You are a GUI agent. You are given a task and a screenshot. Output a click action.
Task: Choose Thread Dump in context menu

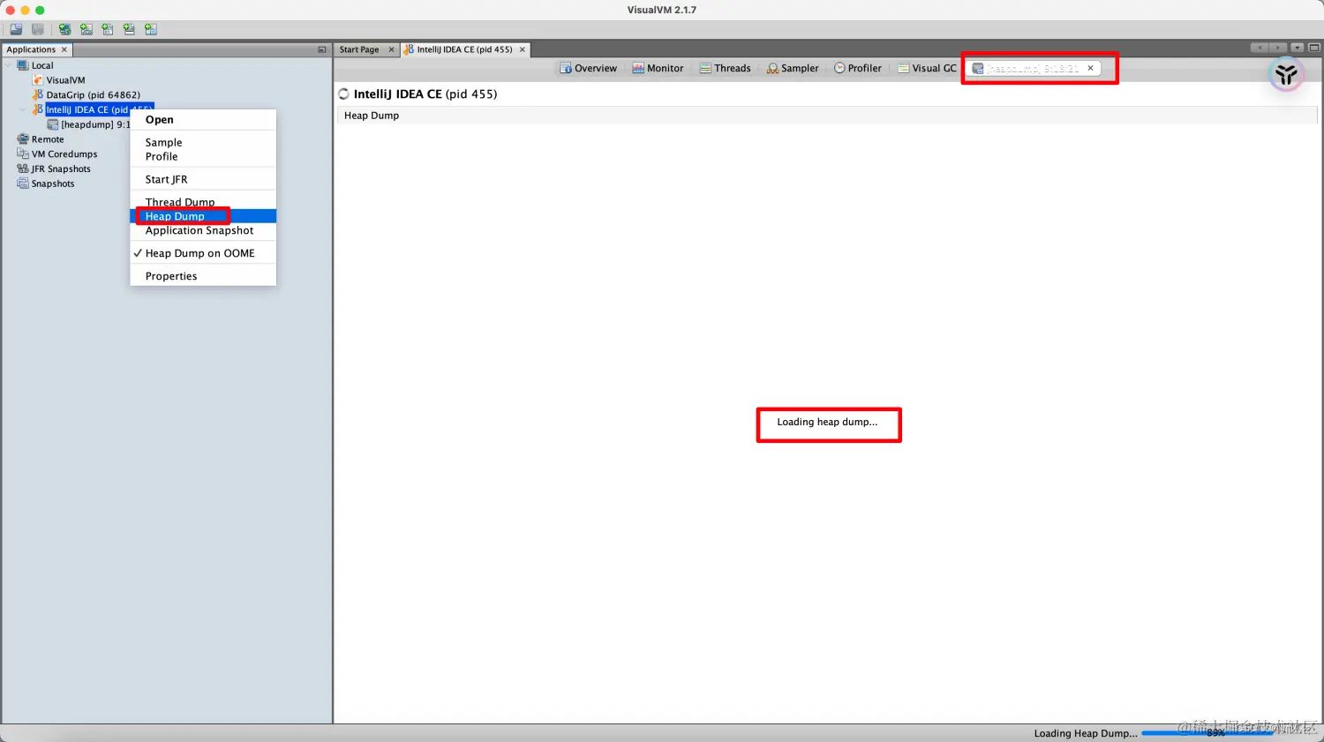click(x=203, y=202)
